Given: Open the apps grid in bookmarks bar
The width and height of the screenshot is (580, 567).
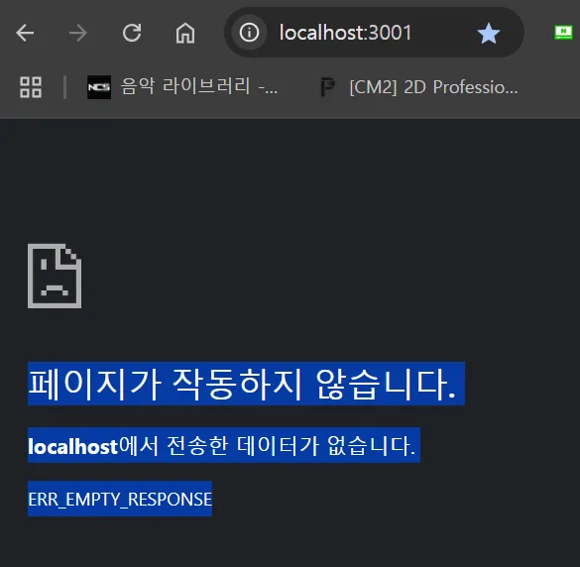Looking at the screenshot, I should pos(31,87).
